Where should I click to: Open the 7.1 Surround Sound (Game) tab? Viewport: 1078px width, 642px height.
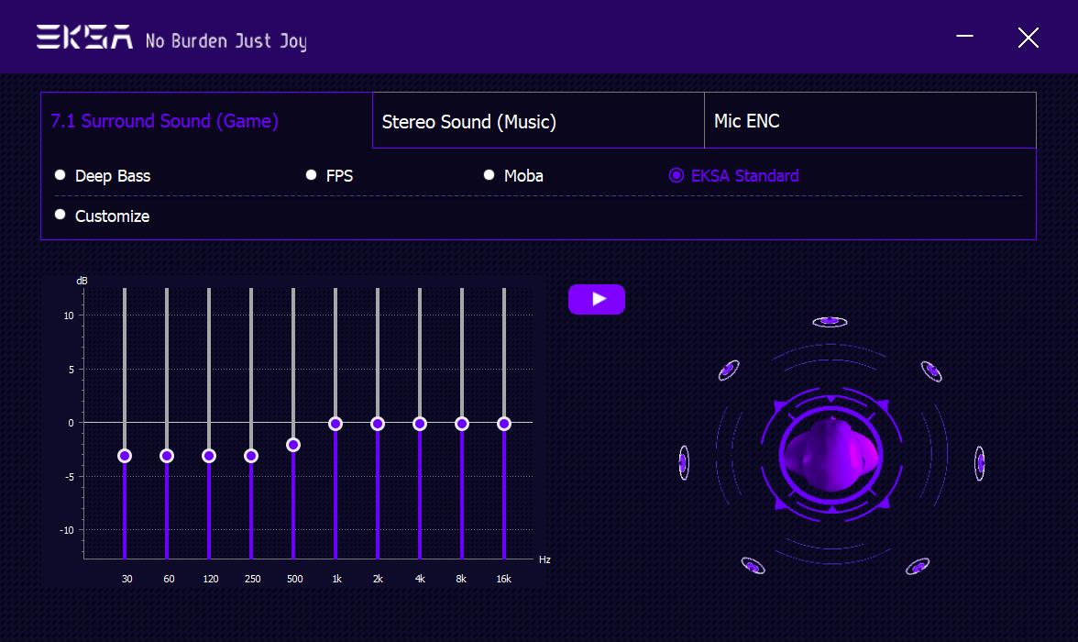(206, 121)
